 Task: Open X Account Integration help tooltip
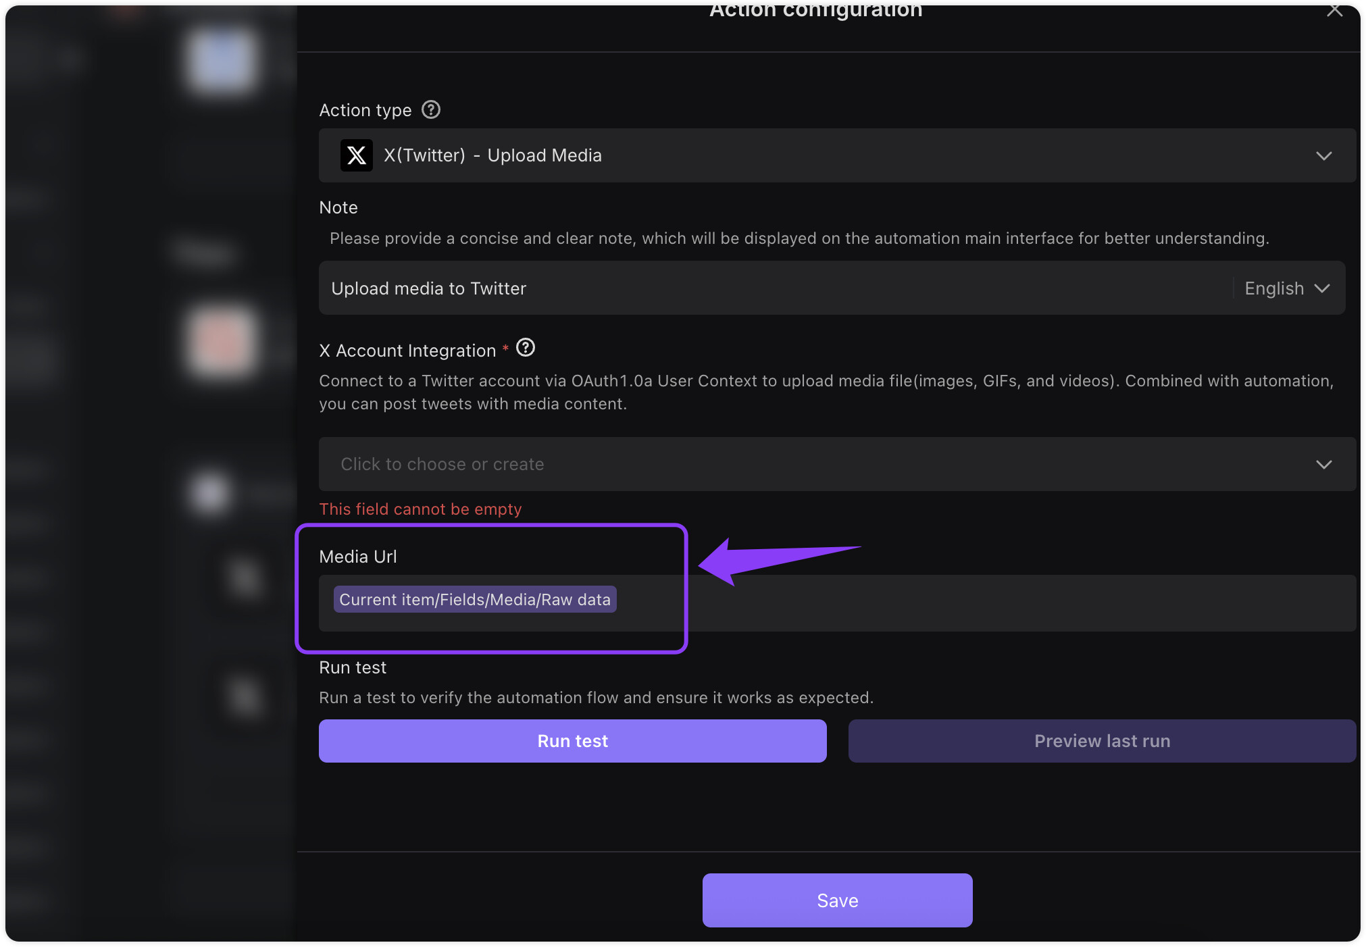tap(526, 348)
